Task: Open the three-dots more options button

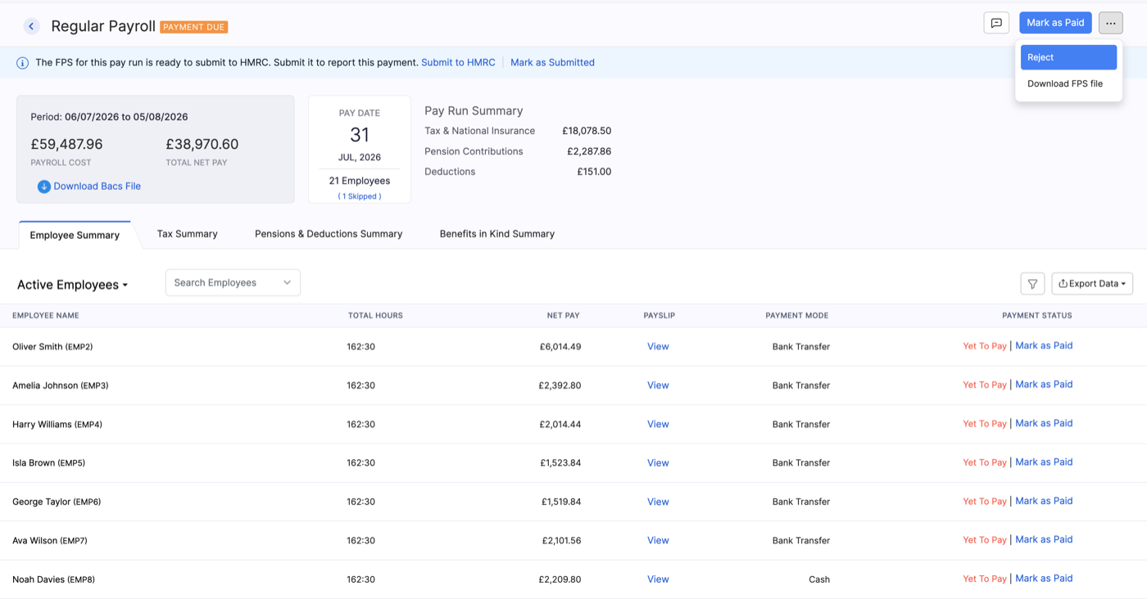Action: (x=1111, y=23)
